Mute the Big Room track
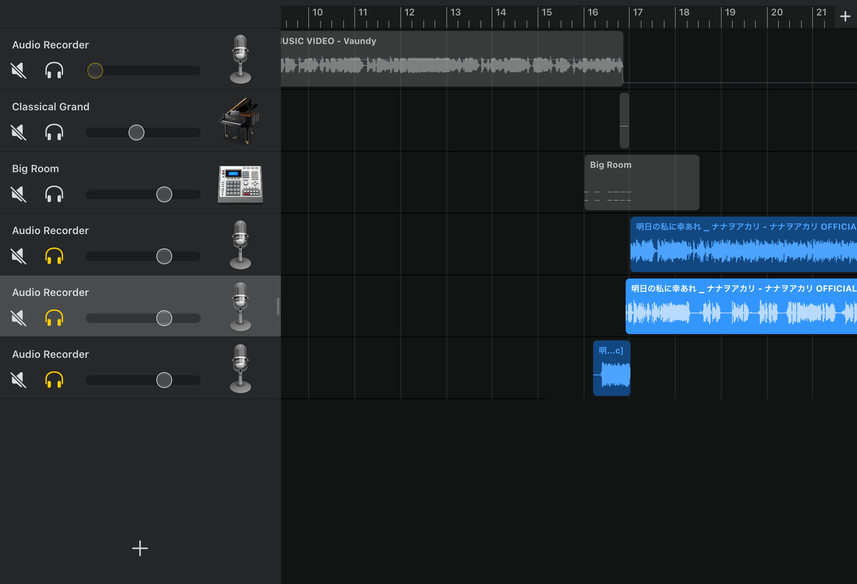The width and height of the screenshot is (857, 584). tap(19, 194)
